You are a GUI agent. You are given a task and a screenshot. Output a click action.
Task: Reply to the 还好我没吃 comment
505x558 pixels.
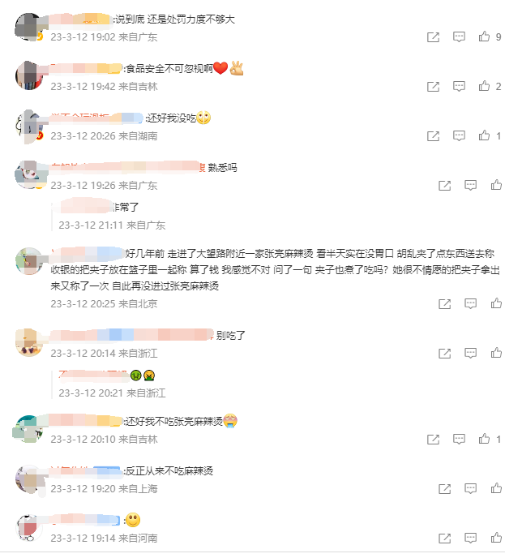tap(459, 136)
